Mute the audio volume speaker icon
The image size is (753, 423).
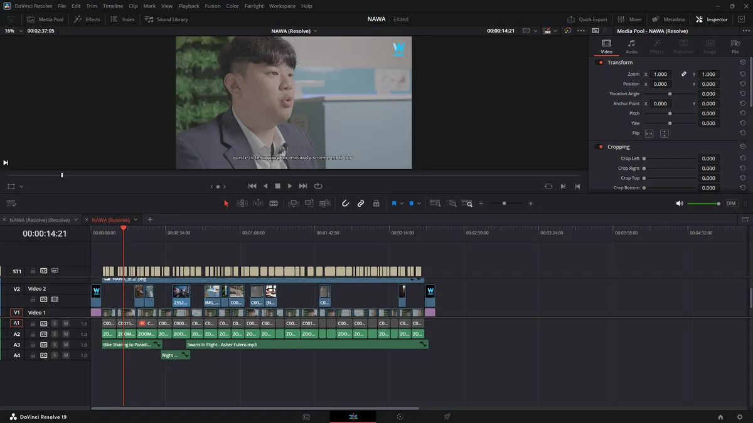pos(680,204)
